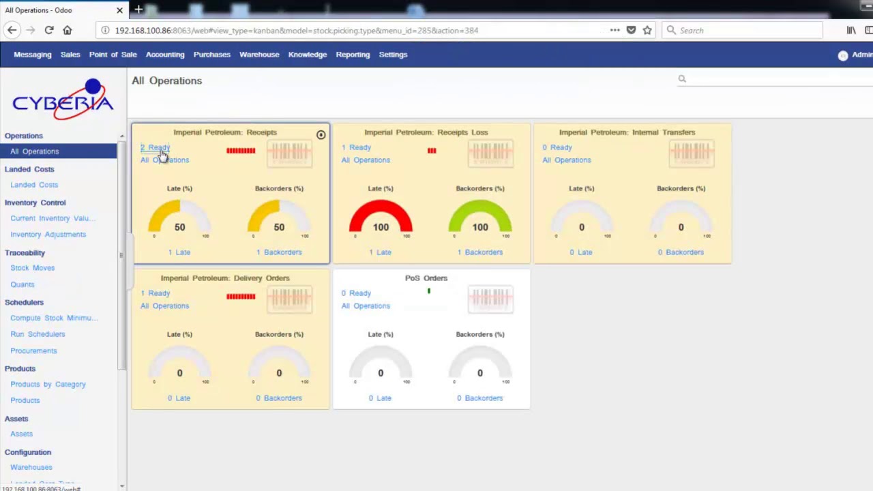Bookmark this page with star icon
873x491 pixels.
pos(647,30)
